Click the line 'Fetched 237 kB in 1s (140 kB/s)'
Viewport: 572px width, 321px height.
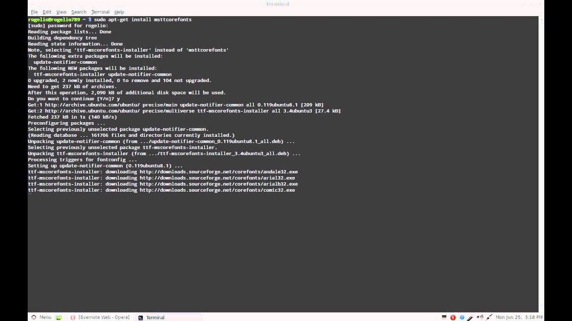point(72,117)
